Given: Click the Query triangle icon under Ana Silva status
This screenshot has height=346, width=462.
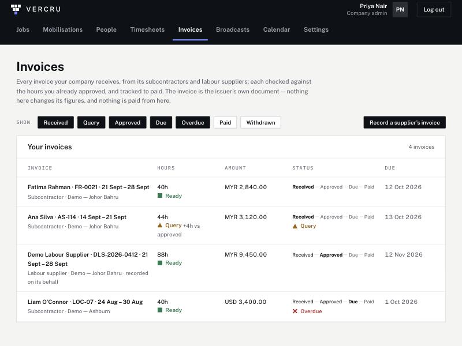Looking at the screenshot, I should point(295,226).
